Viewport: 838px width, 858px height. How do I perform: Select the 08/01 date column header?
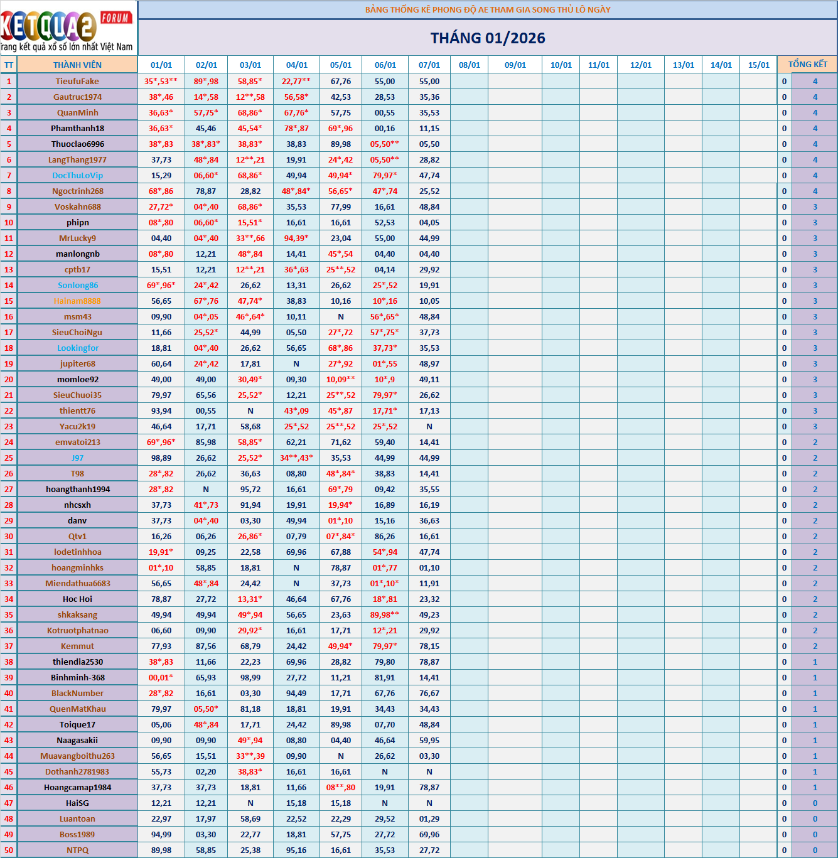click(x=469, y=65)
